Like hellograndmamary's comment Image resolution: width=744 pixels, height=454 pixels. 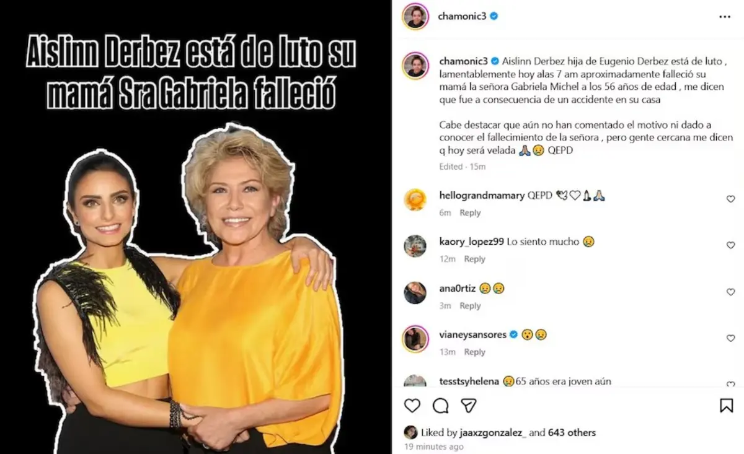click(730, 199)
